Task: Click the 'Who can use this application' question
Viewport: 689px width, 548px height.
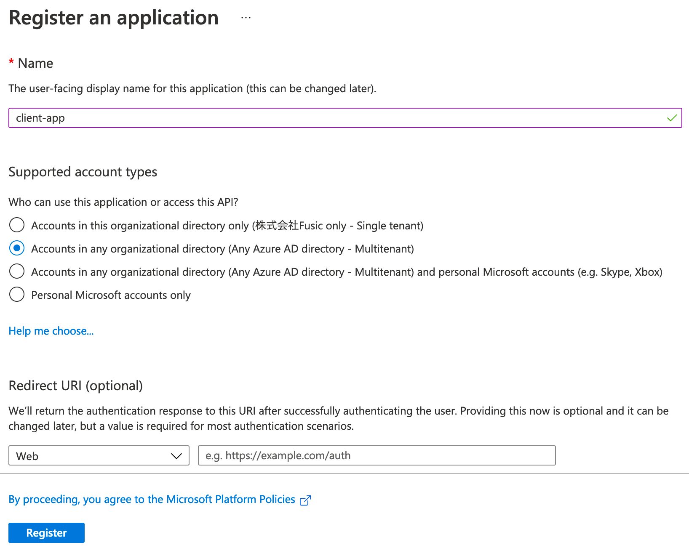Action: click(123, 202)
